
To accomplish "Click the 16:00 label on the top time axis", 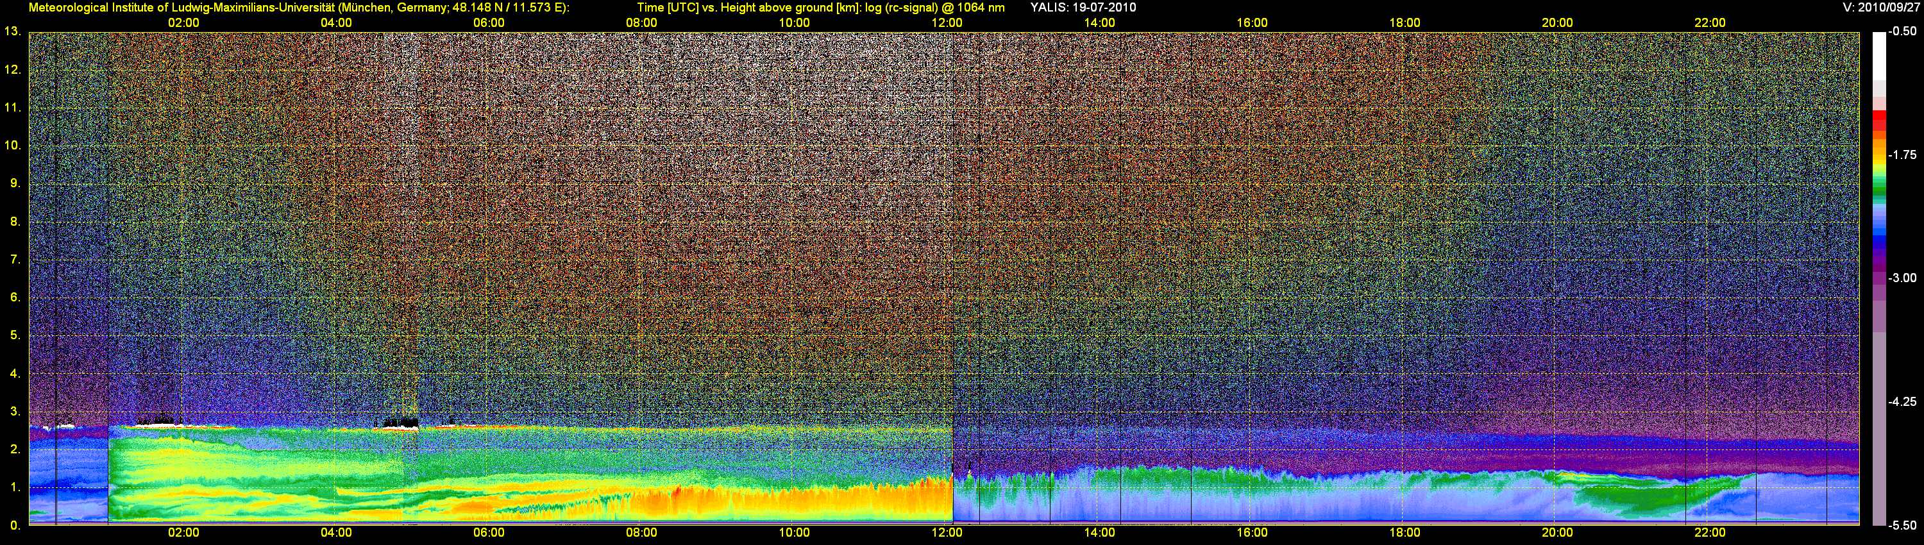I will tap(1252, 23).
